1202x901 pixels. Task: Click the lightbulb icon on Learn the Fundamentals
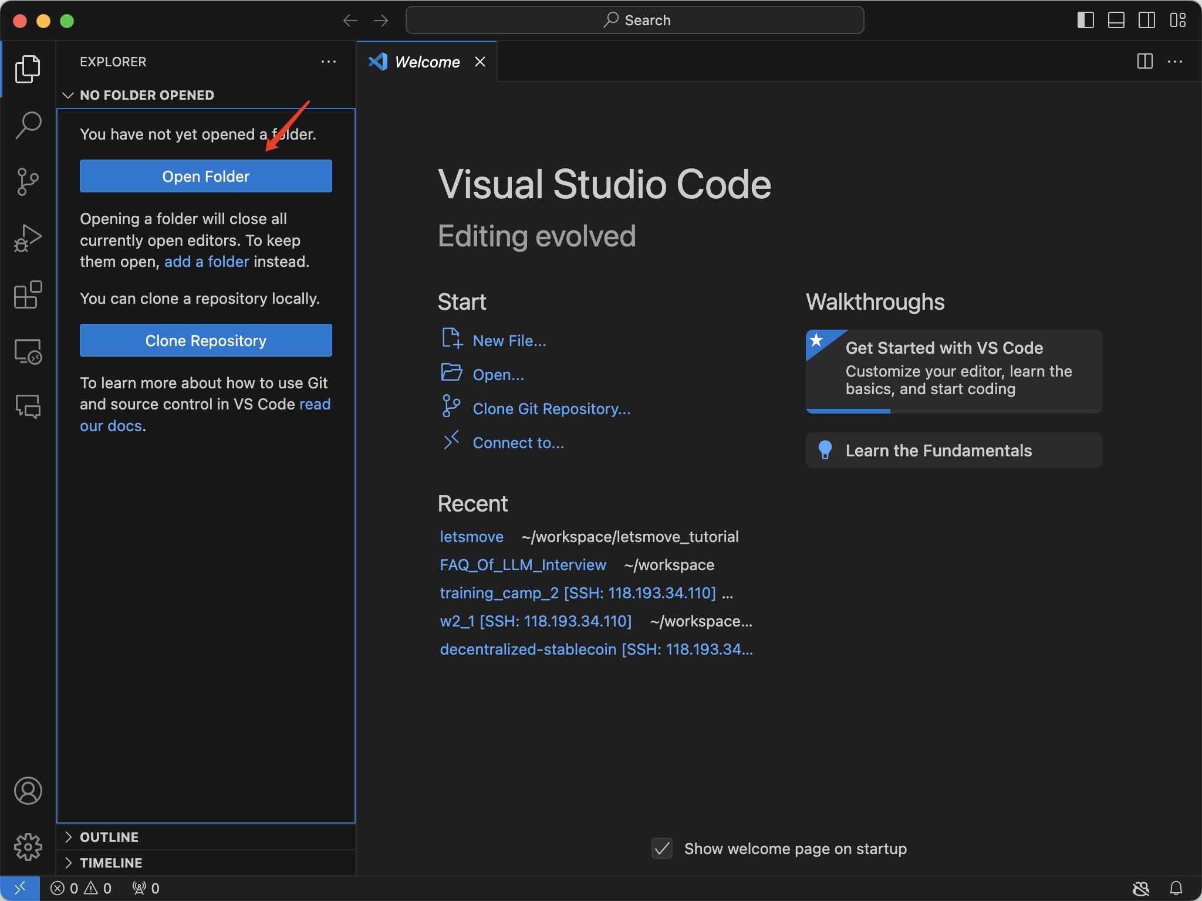click(825, 450)
